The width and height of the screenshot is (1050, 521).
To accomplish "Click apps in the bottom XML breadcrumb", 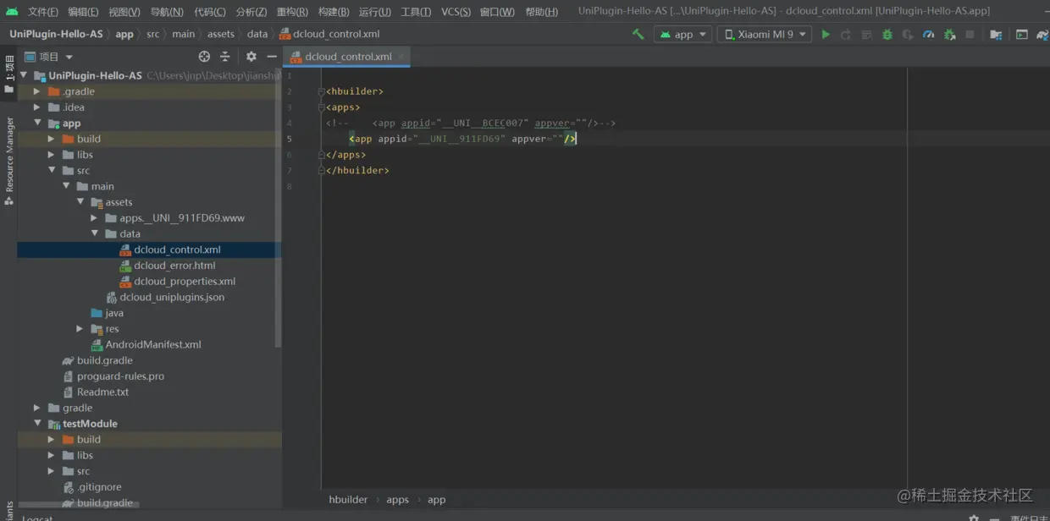I will [397, 500].
